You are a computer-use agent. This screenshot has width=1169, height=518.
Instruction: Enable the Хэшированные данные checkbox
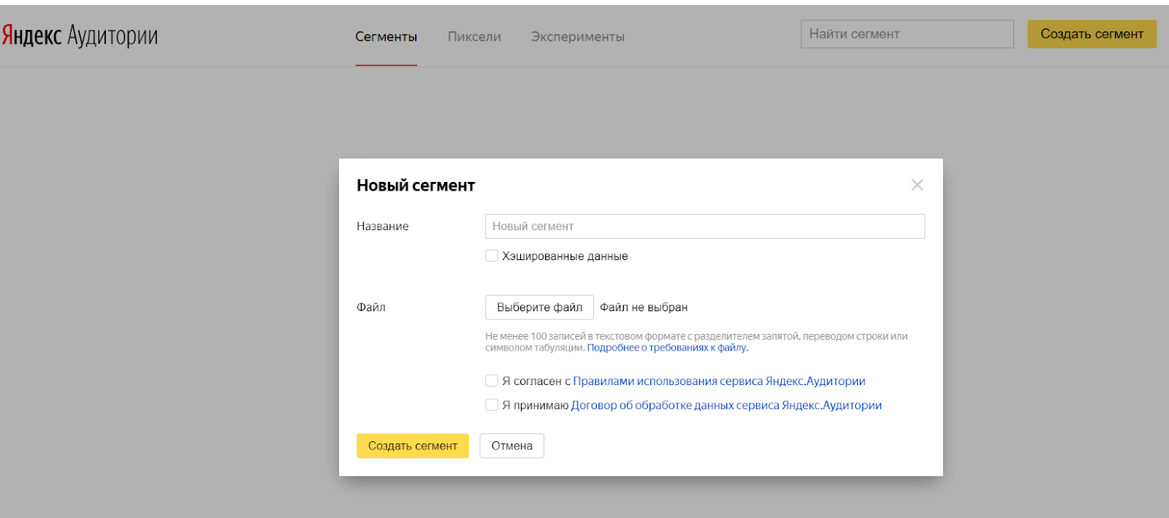[x=492, y=256]
